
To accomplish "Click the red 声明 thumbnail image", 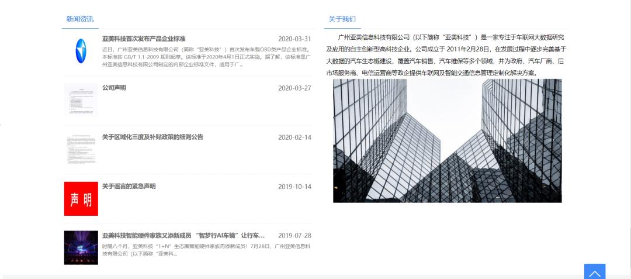I will tap(81, 199).
